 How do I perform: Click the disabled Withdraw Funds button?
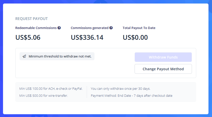[163, 57]
